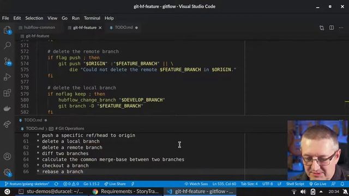Open the battery tray icon
349x196 pixels.
coord(312,192)
